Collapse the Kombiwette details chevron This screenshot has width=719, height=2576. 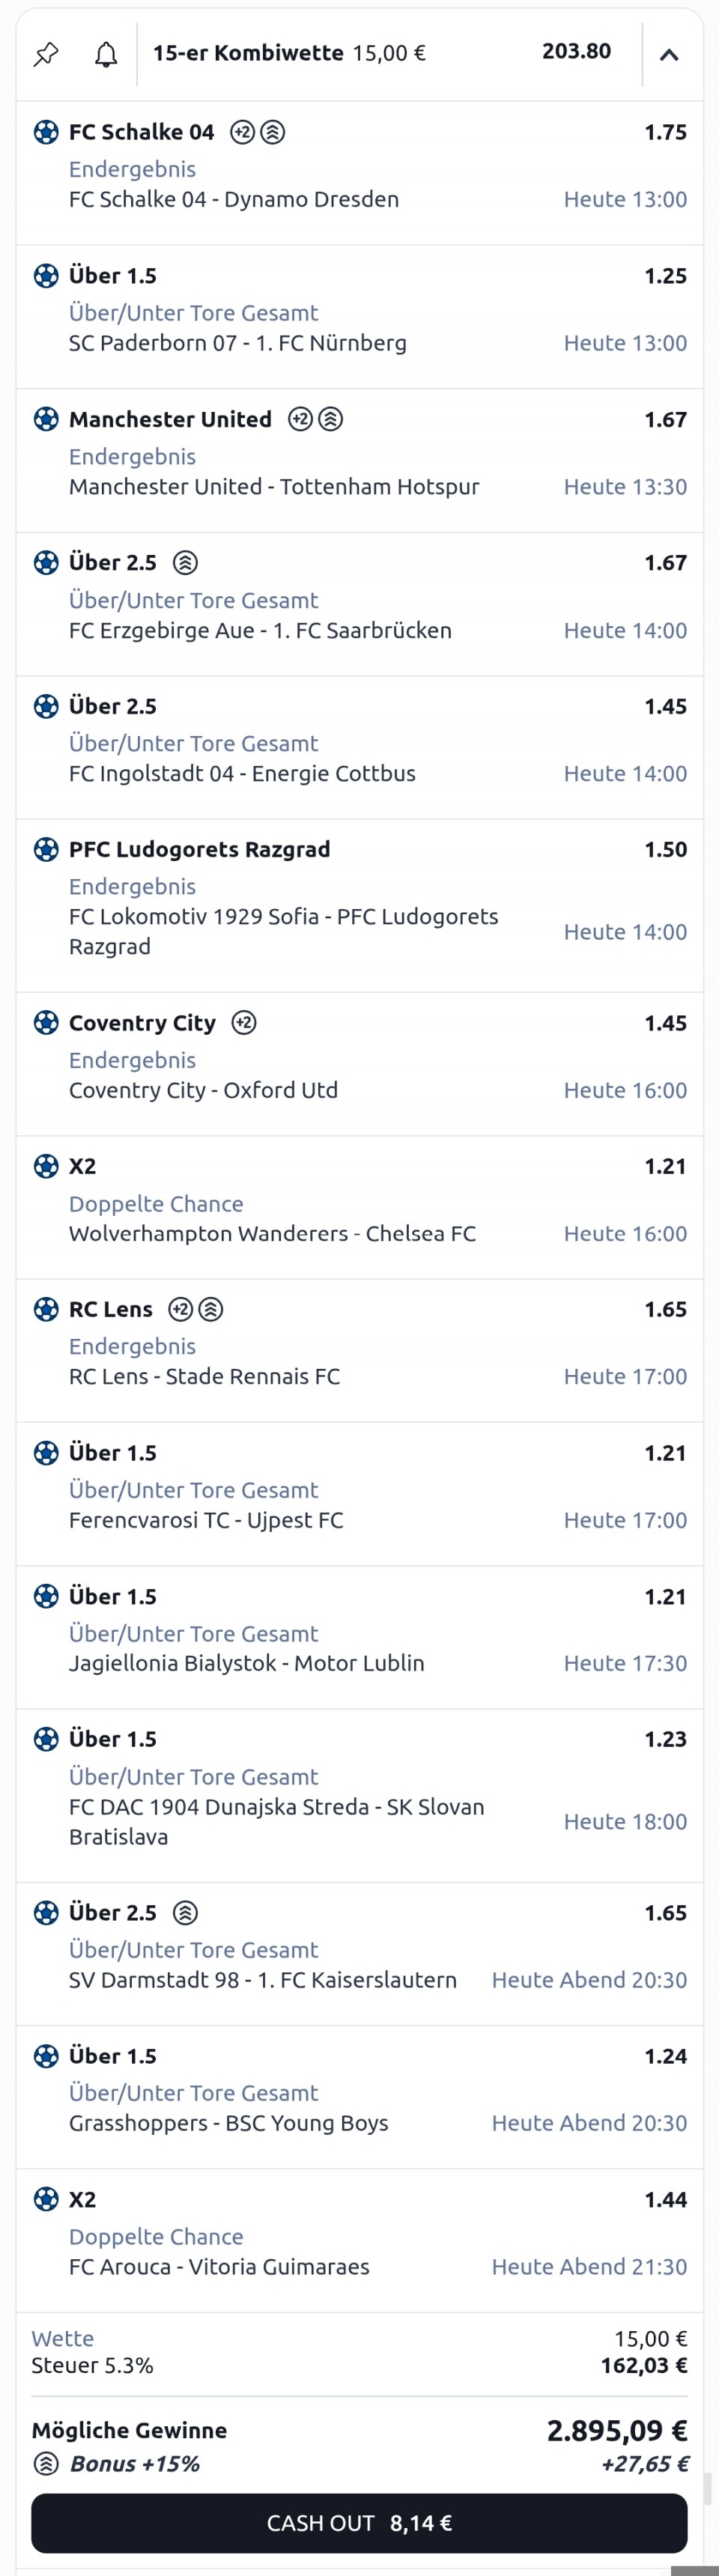(669, 55)
